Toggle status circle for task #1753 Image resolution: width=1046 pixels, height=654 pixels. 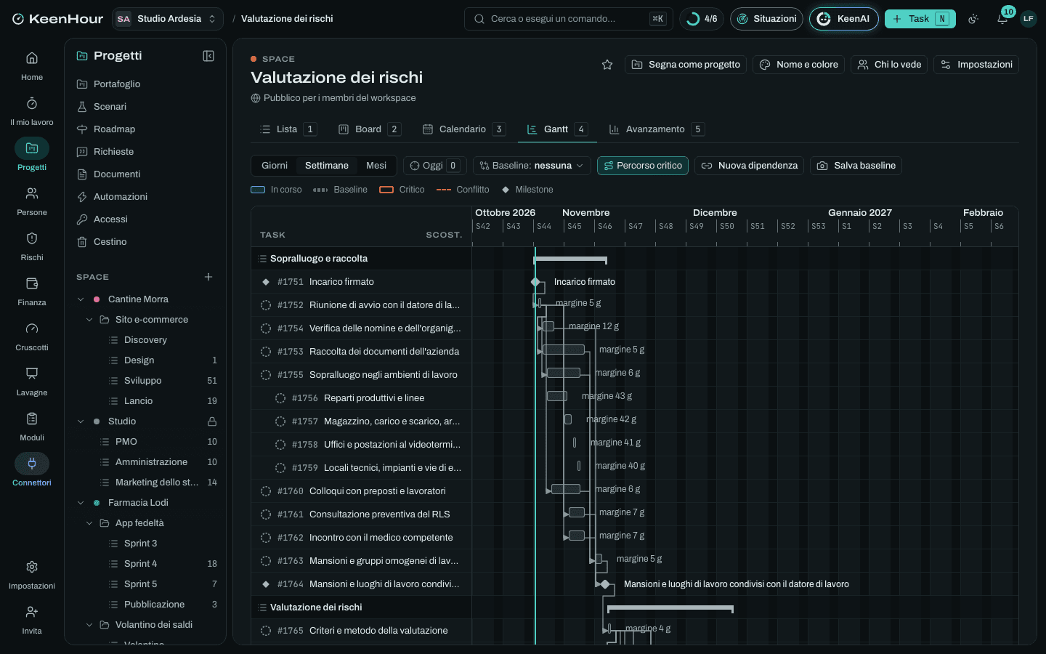pos(266,352)
